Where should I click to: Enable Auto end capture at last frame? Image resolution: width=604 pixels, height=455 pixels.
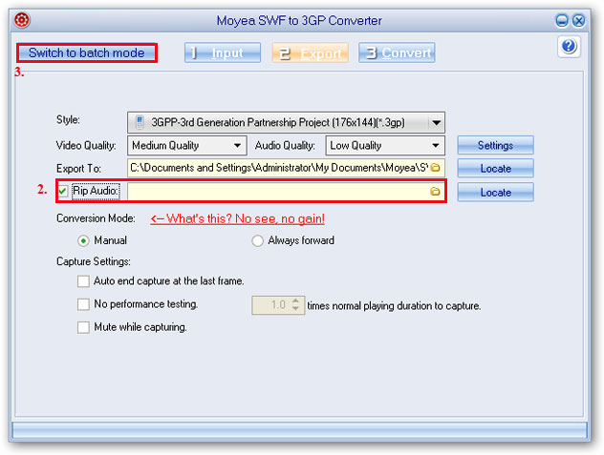83,281
